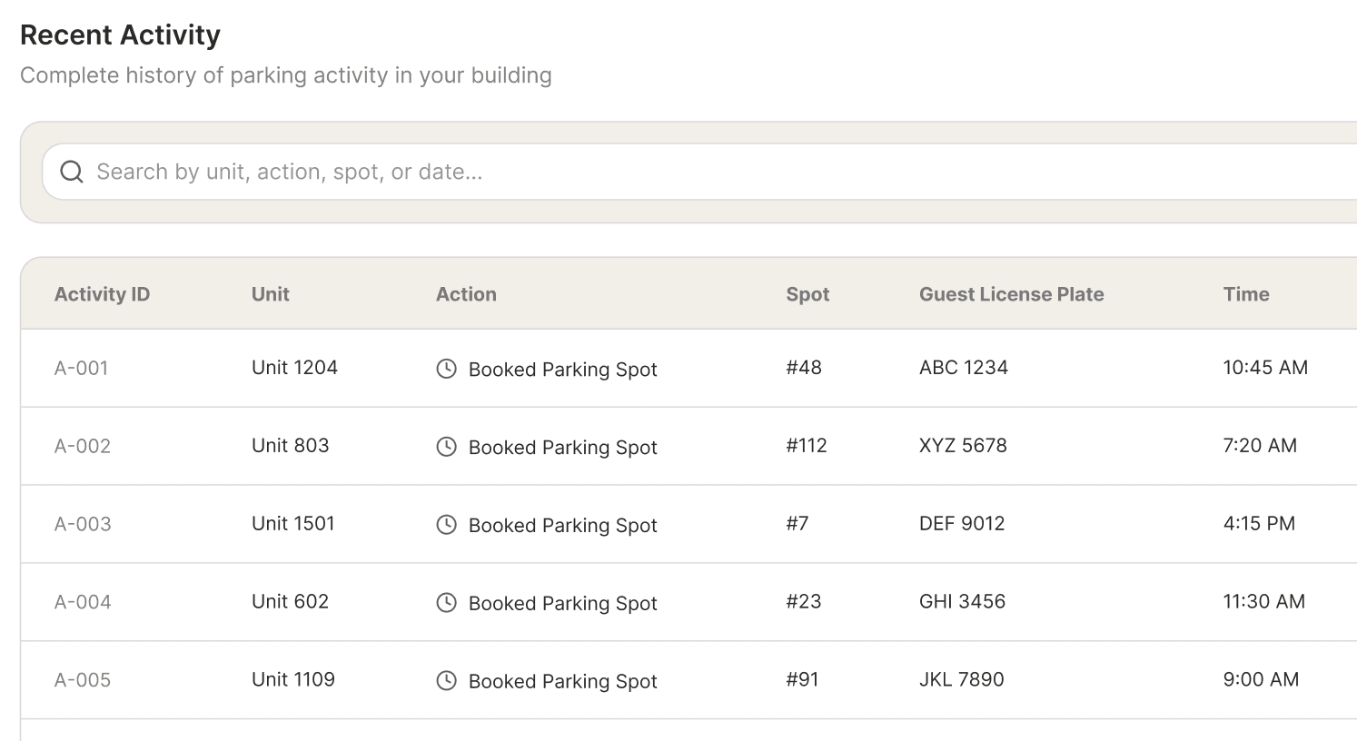Click the Unit column header

(270, 293)
